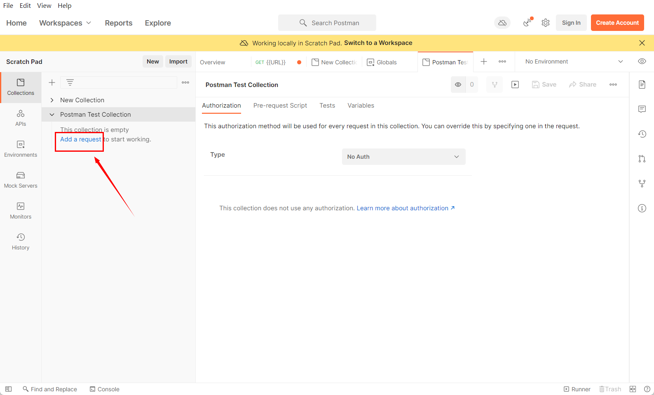
Task: Toggle the two-pane view icon in the status bar
Action: click(633, 389)
